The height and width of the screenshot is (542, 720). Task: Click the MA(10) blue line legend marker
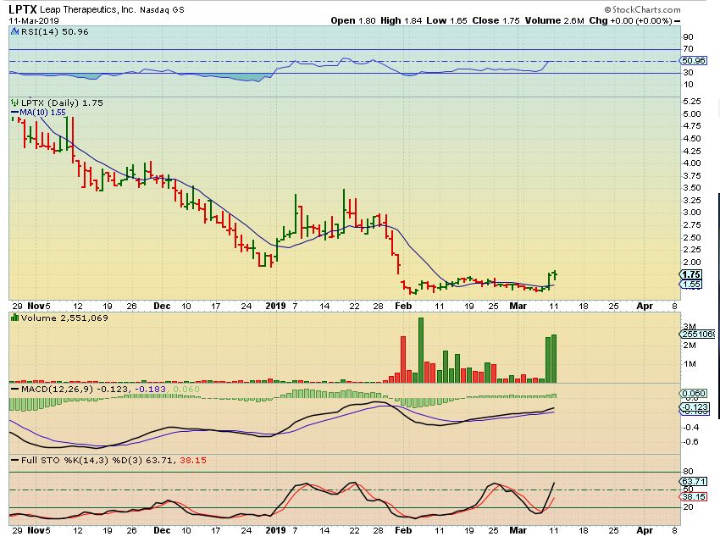[x=14, y=112]
